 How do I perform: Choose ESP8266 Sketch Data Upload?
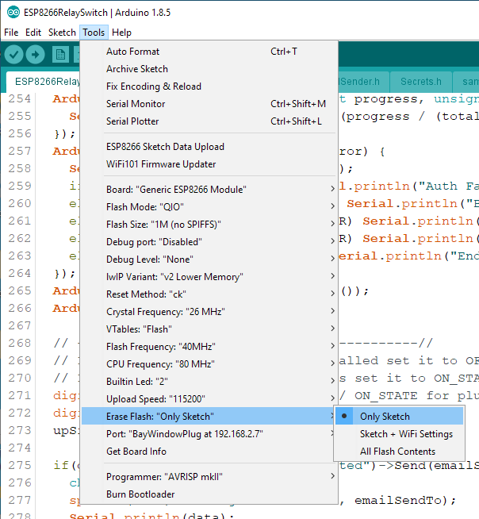(x=209, y=147)
